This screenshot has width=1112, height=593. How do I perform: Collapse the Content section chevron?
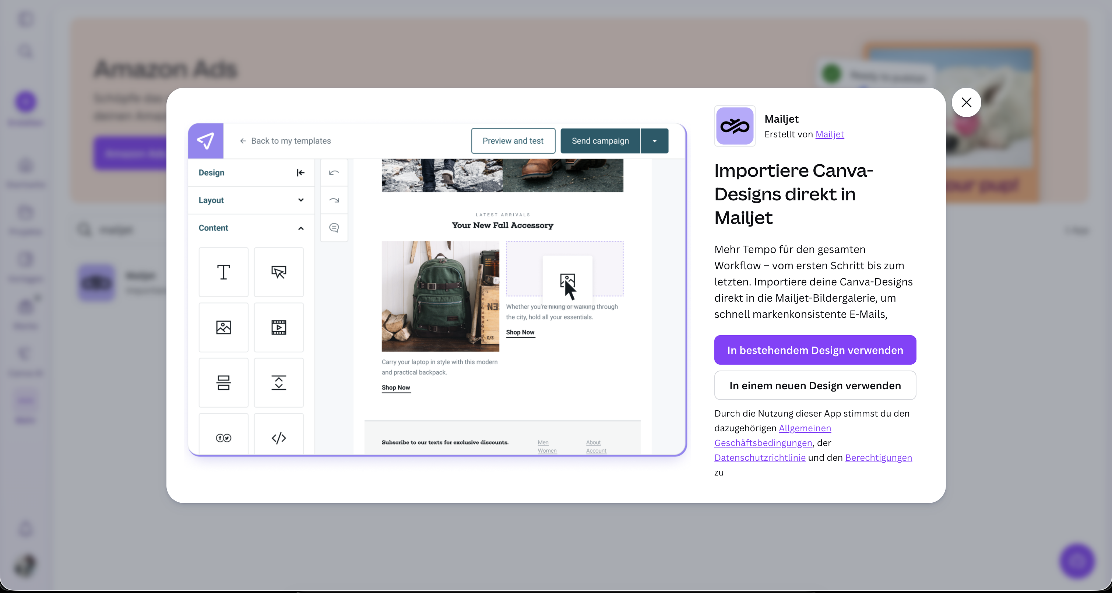click(x=301, y=228)
